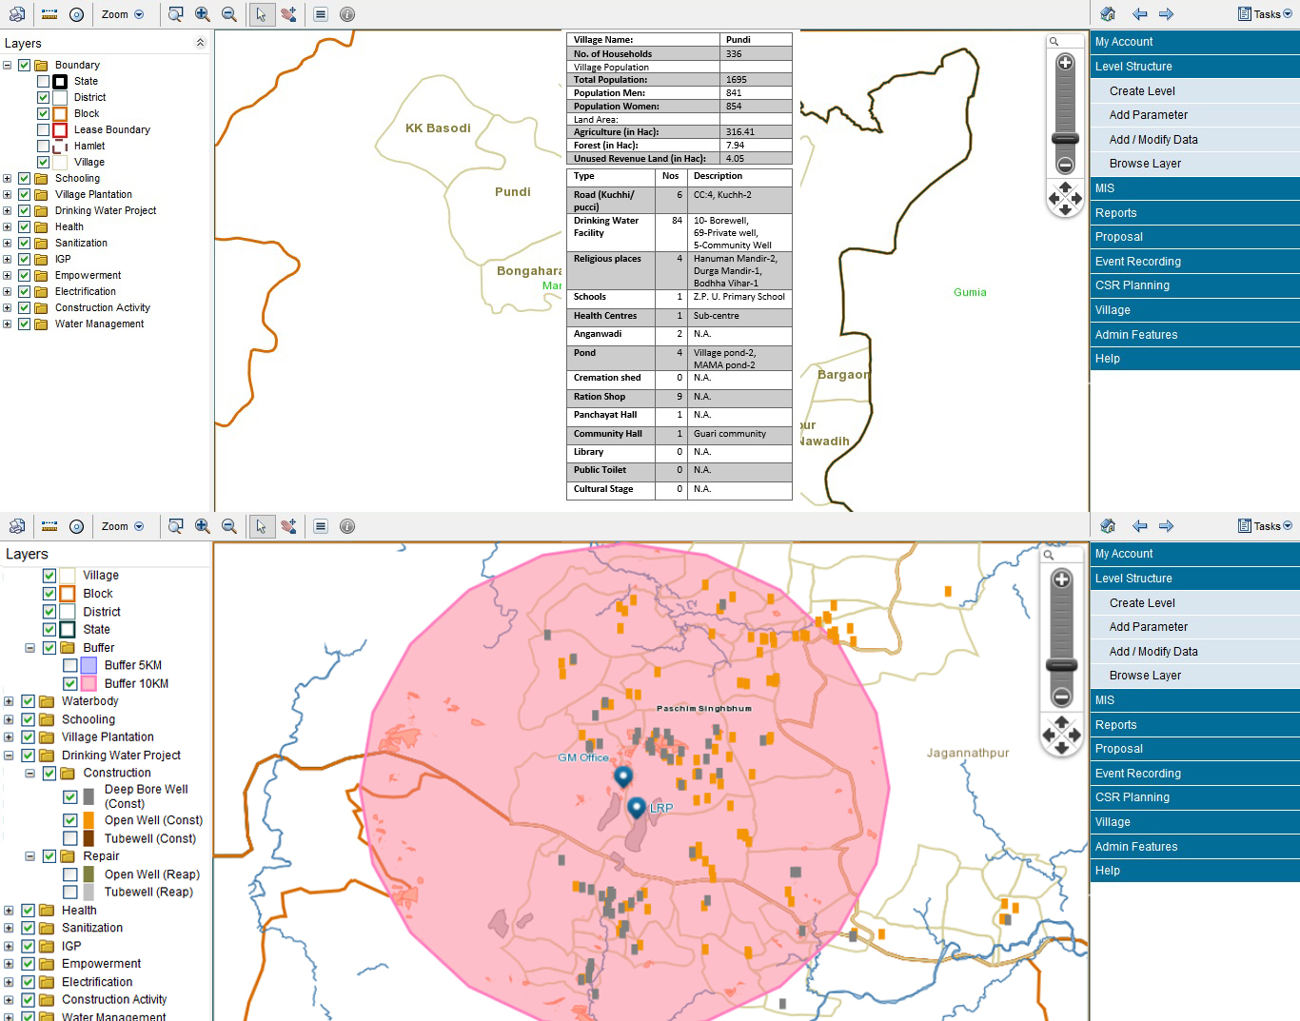Collapse the Buffer group in lower tree
This screenshot has height=1021, width=1300.
30,648
